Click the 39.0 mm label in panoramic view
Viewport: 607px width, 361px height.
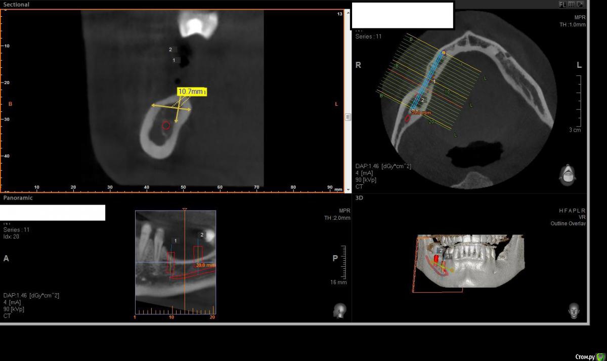[205, 265]
